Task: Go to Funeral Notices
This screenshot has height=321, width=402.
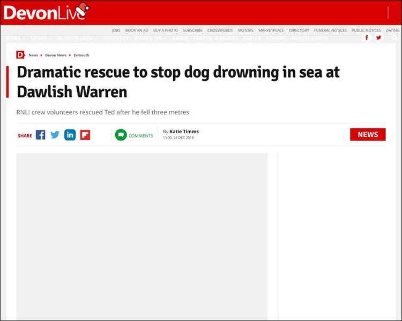Action: [x=330, y=30]
